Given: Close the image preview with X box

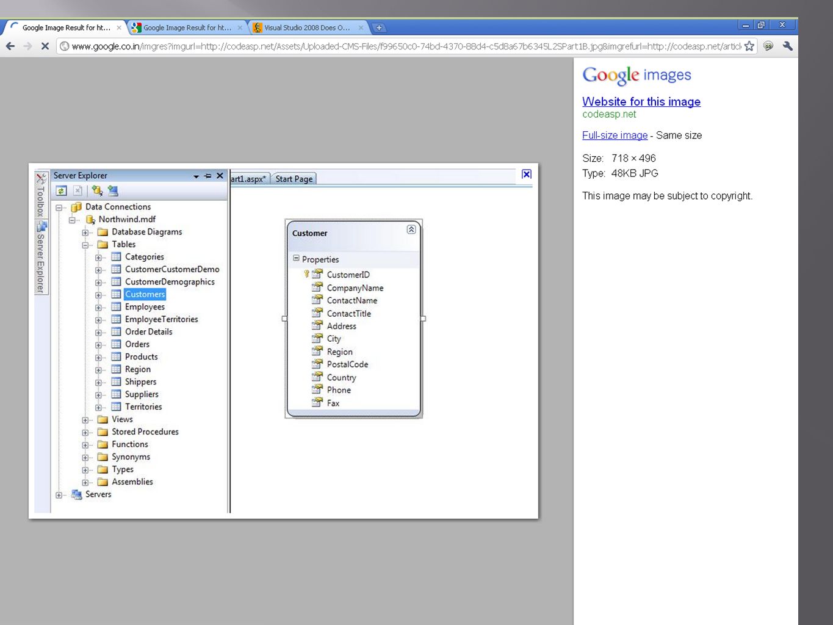Looking at the screenshot, I should point(527,174).
